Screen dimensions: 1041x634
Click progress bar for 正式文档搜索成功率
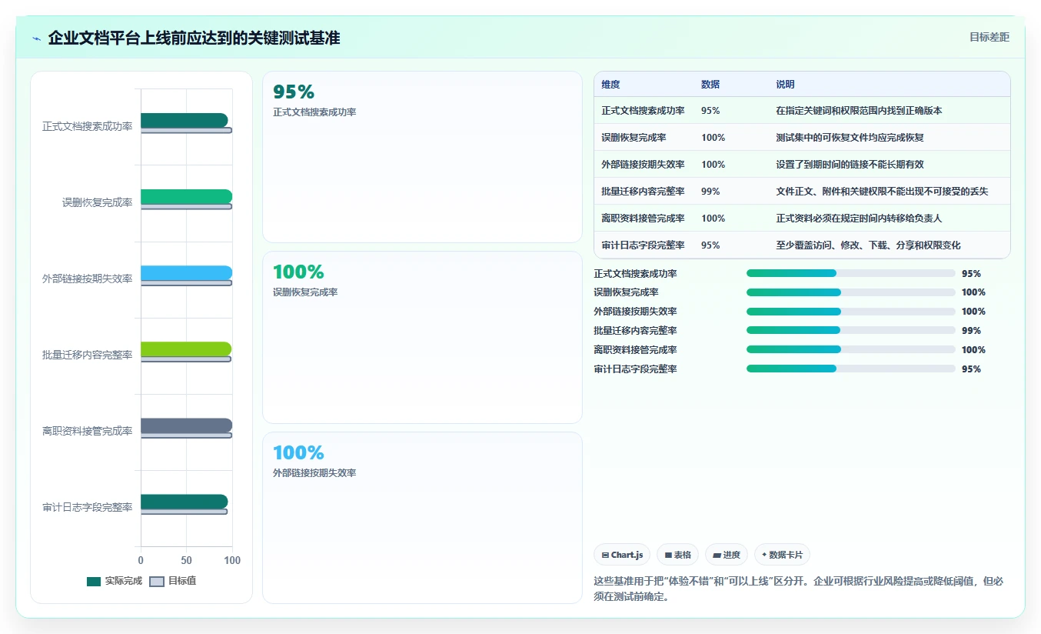(850, 273)
